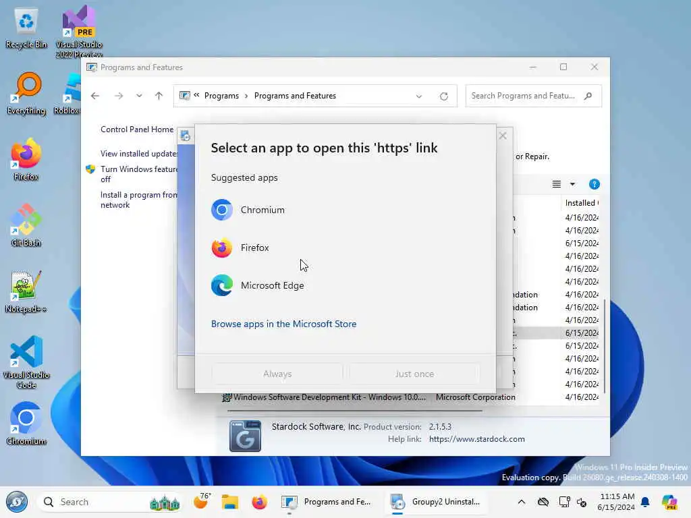
Task: Open the more view options dropdown arrow
Action: coord(572,184)
